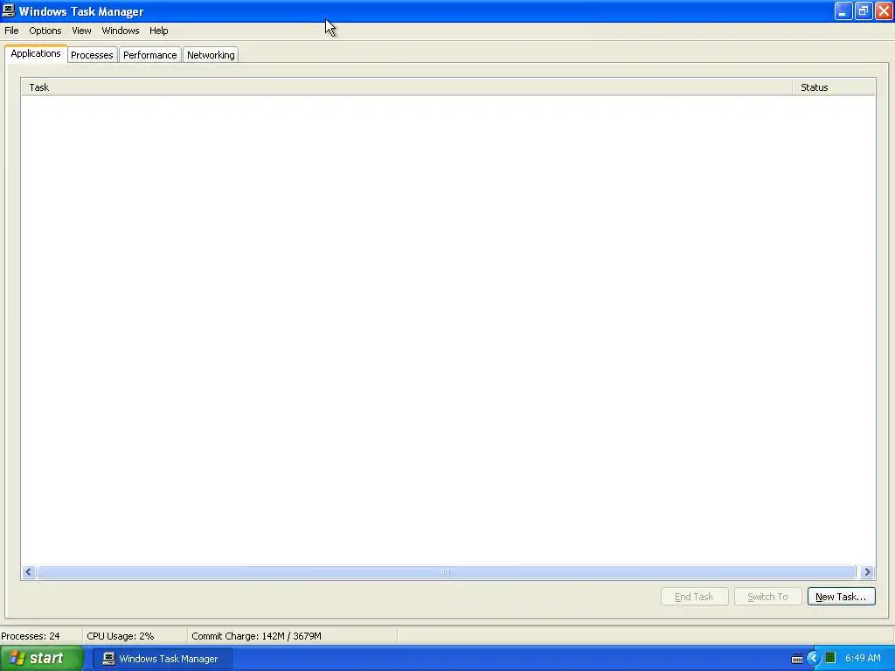Restore down the Task Manager window
Viewport: 895px width, 671px height.
(863, 10)
